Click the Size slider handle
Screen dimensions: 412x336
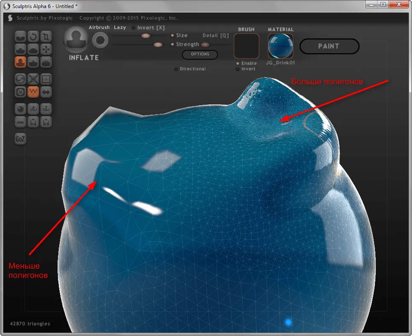coord(145,36)
